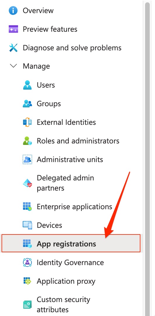Open the Manage menu group label
The image size is (155, 316).
(36, 66)
